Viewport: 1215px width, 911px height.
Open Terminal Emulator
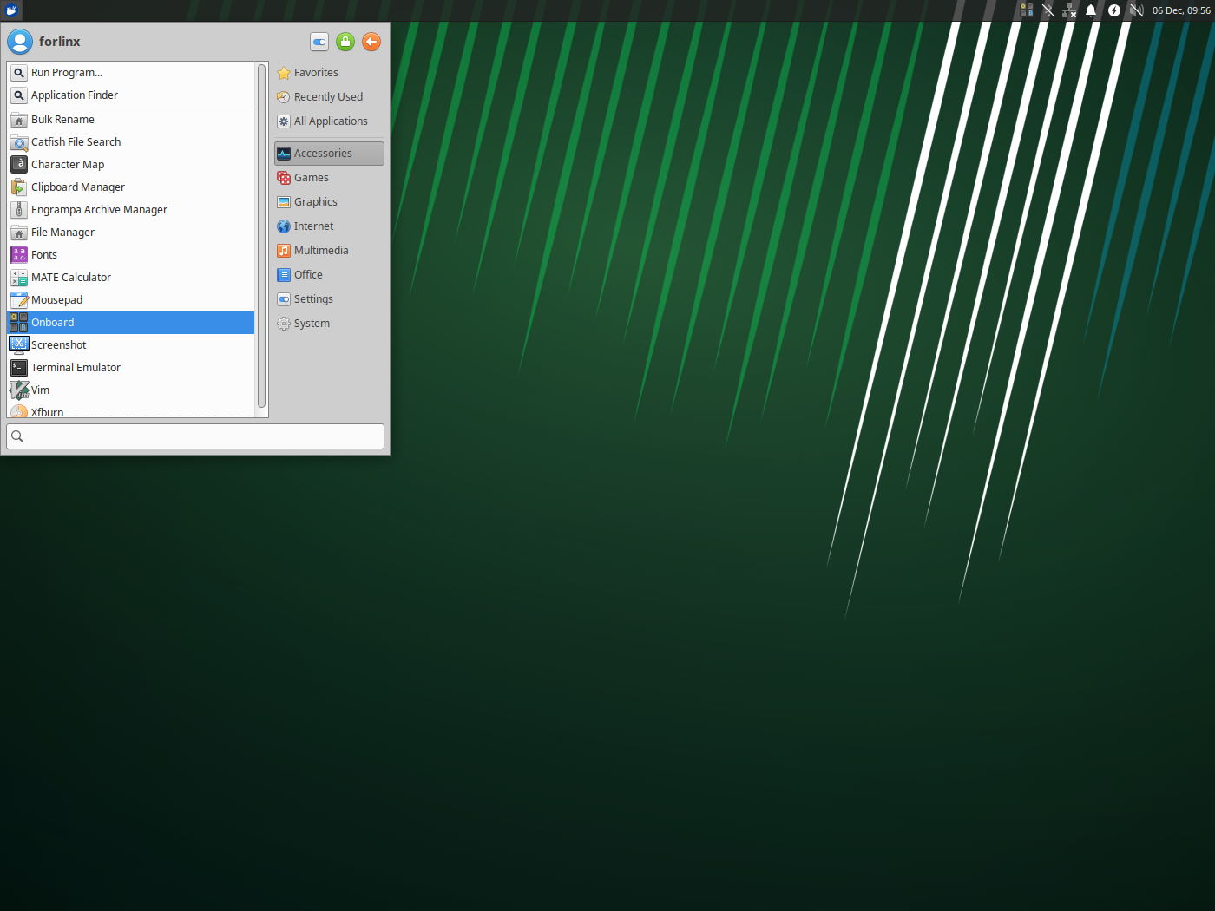[131, 368]
